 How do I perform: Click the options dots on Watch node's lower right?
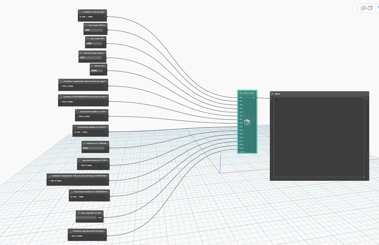tap(368, 179)
